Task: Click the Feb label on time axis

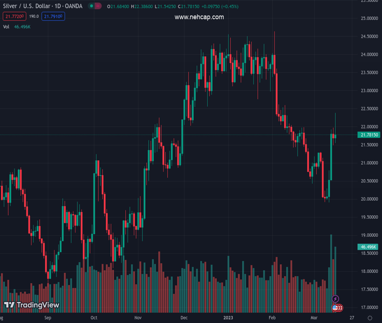Action: coord(272,318)
